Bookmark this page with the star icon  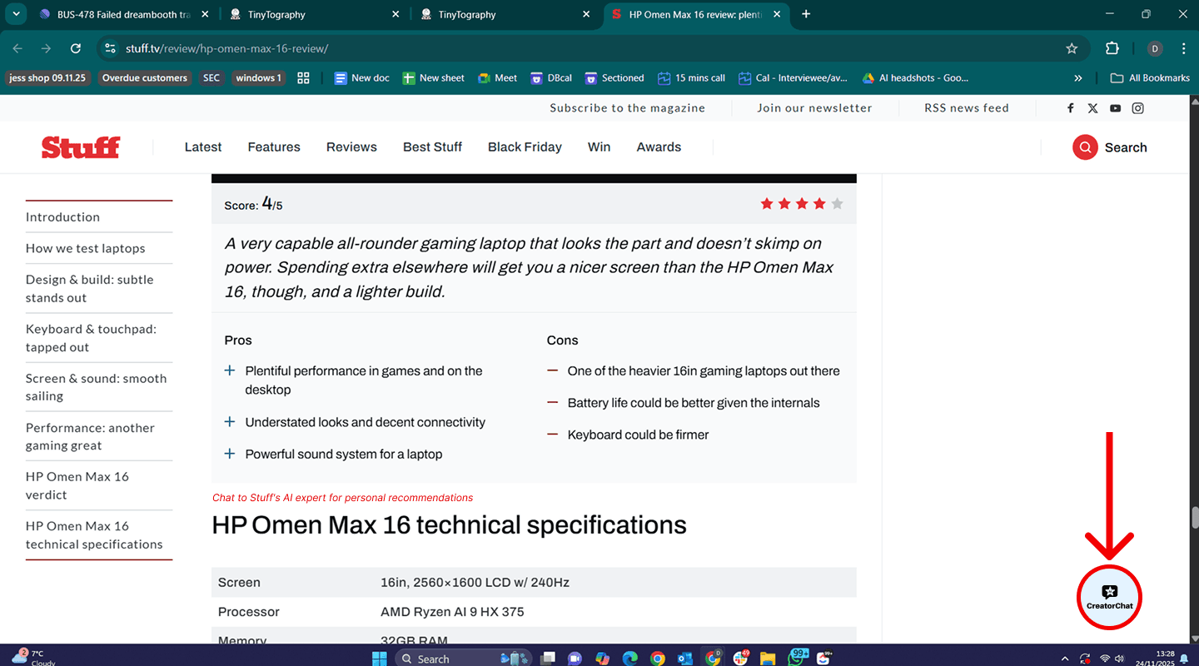[x=1072, y=48]
